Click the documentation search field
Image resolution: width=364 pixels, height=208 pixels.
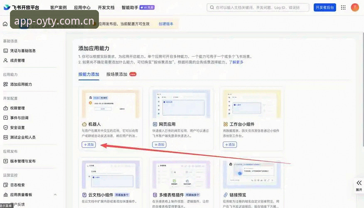pos(258,7)
